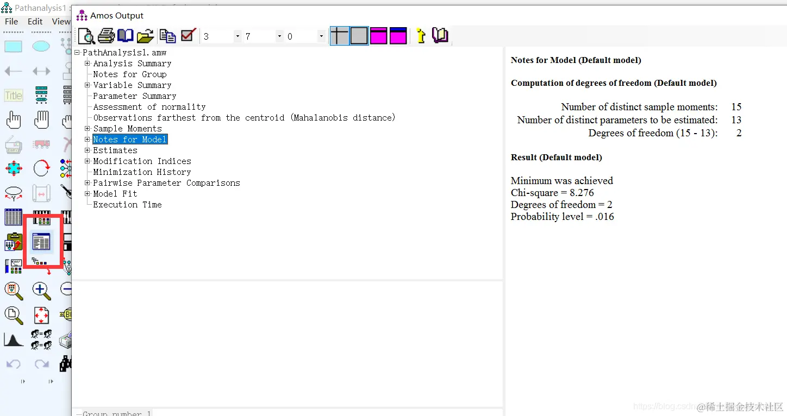The width and height of the screenshot is (787, 416).
Task: Click the Print icon in Amos Output
Action: click(106, 36)
